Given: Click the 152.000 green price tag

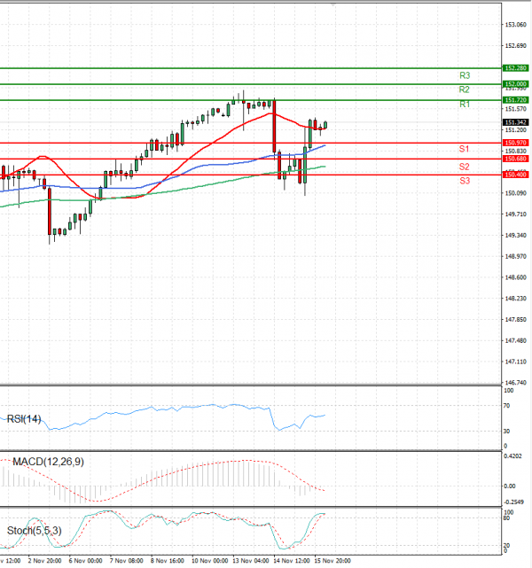Looking at the screenshot, I should pos(516,83).
